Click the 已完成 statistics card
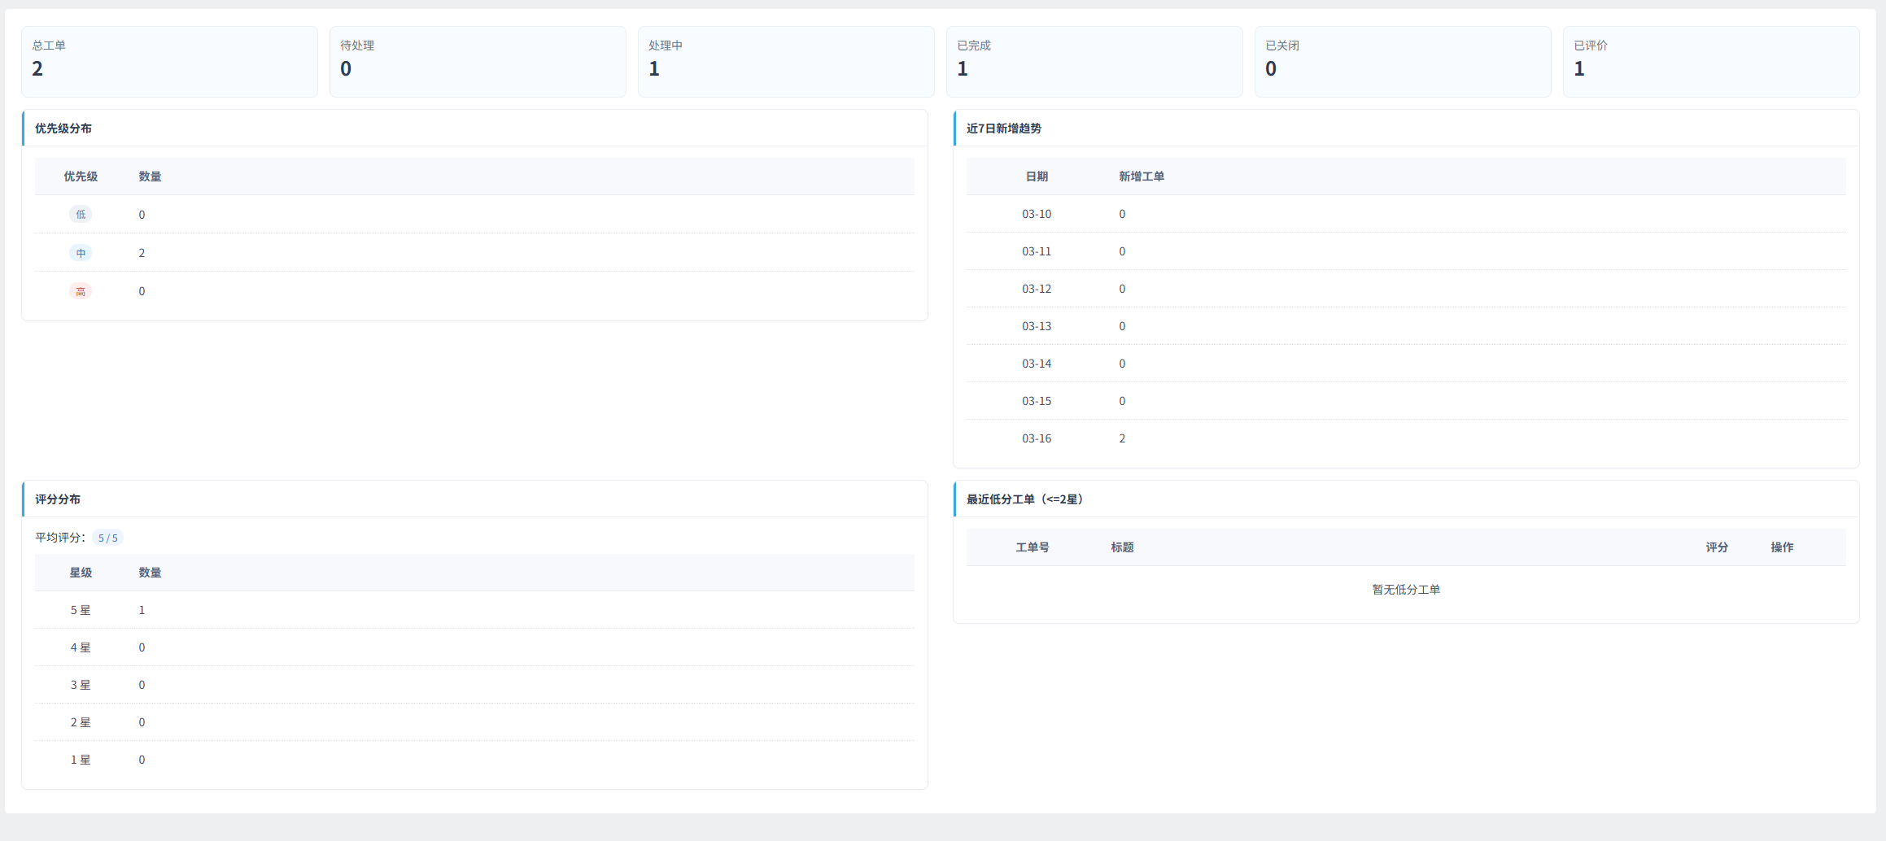Screen dimensions: 1886x841 click(x=1094, y=62)
